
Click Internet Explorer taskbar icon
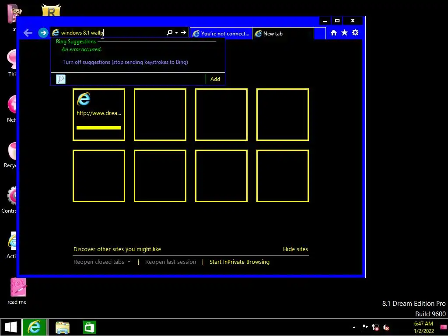(x=34, y=327)
